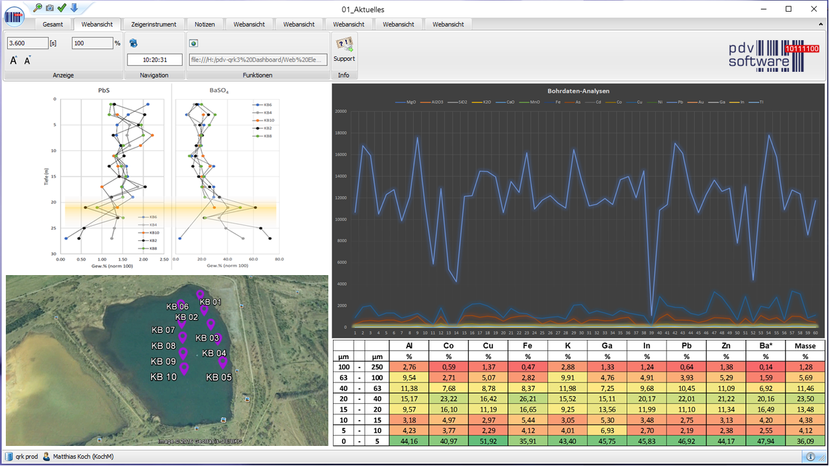Click the refresh interval field showing 3.600
829x466 pixels.
point(27,43)
